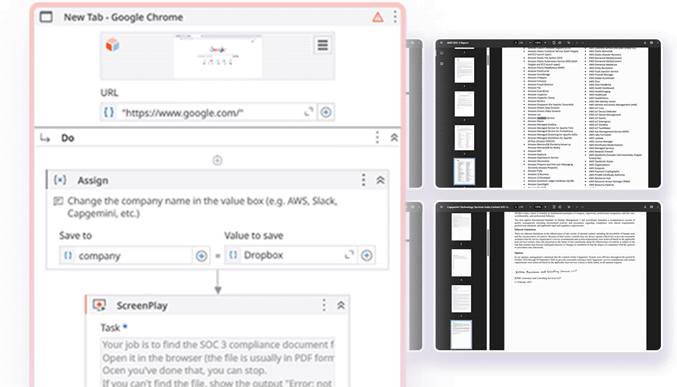This screenshot has width=677, height=387.
Task: Click the ScreenPlay activity title
Action: pos(142,306)
